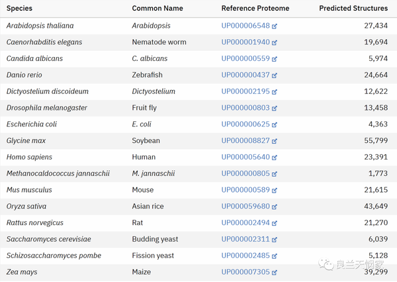Open the Human proteome link UP000005640
Image resolution: width=397 pixels, height=282 pixels.
tap(245, 158)
